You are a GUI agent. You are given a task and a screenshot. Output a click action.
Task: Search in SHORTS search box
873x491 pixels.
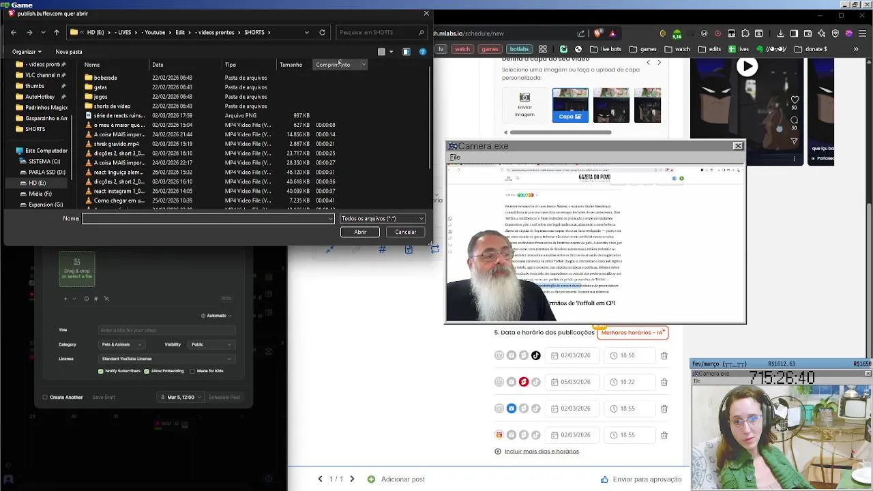381,32
